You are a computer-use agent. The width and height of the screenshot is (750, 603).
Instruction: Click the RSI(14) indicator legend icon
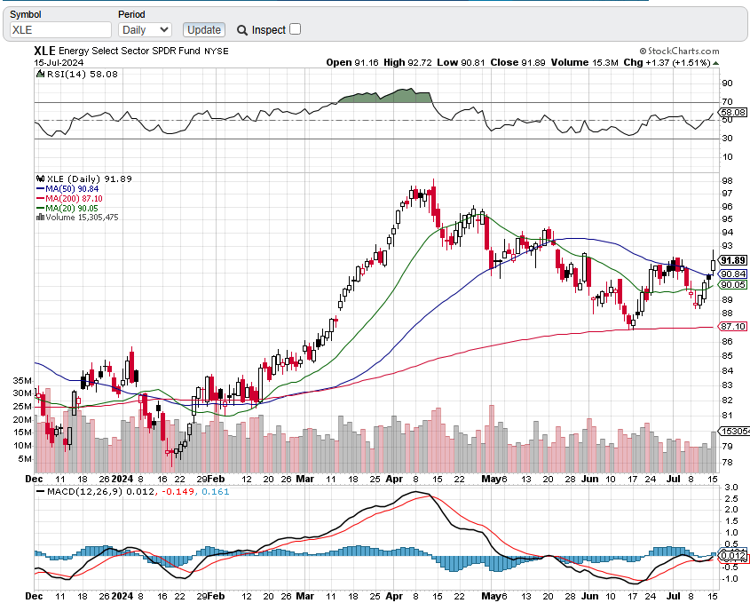tap(40, 75)
